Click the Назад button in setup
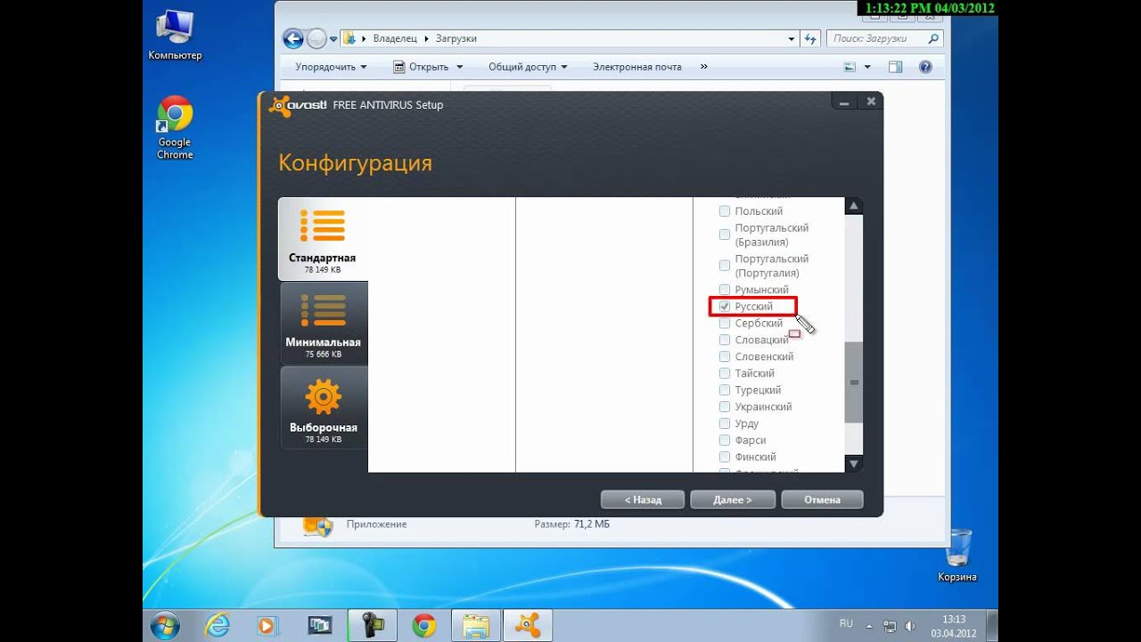 (x=643, y=499)
